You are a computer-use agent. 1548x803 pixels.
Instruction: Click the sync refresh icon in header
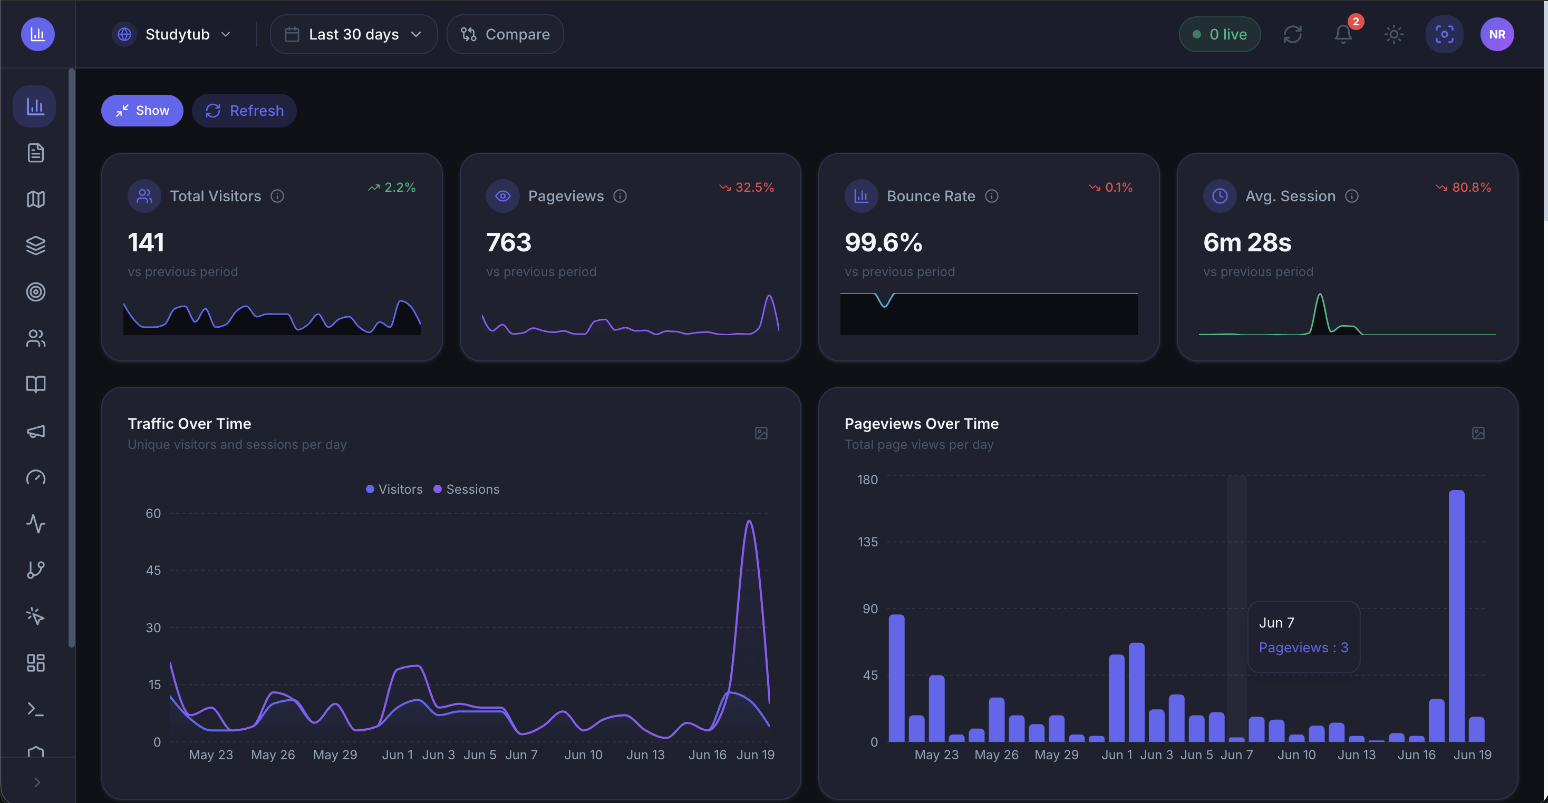tap(1293, 34)
